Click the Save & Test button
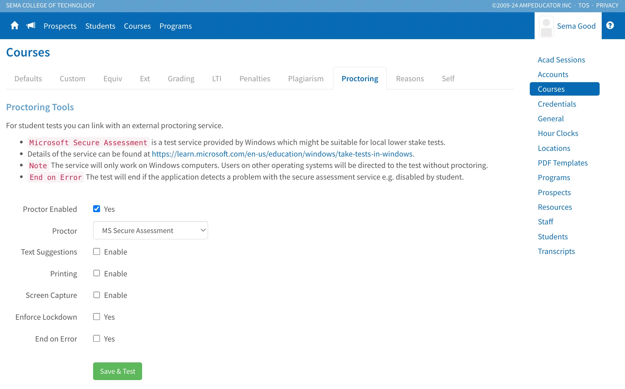Image resolution: width=625 pixels, height=389 pixels. (118, 371)
